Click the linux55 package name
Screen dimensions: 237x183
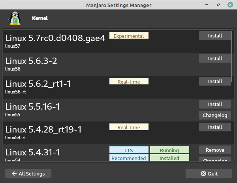(x=13, y=115)
